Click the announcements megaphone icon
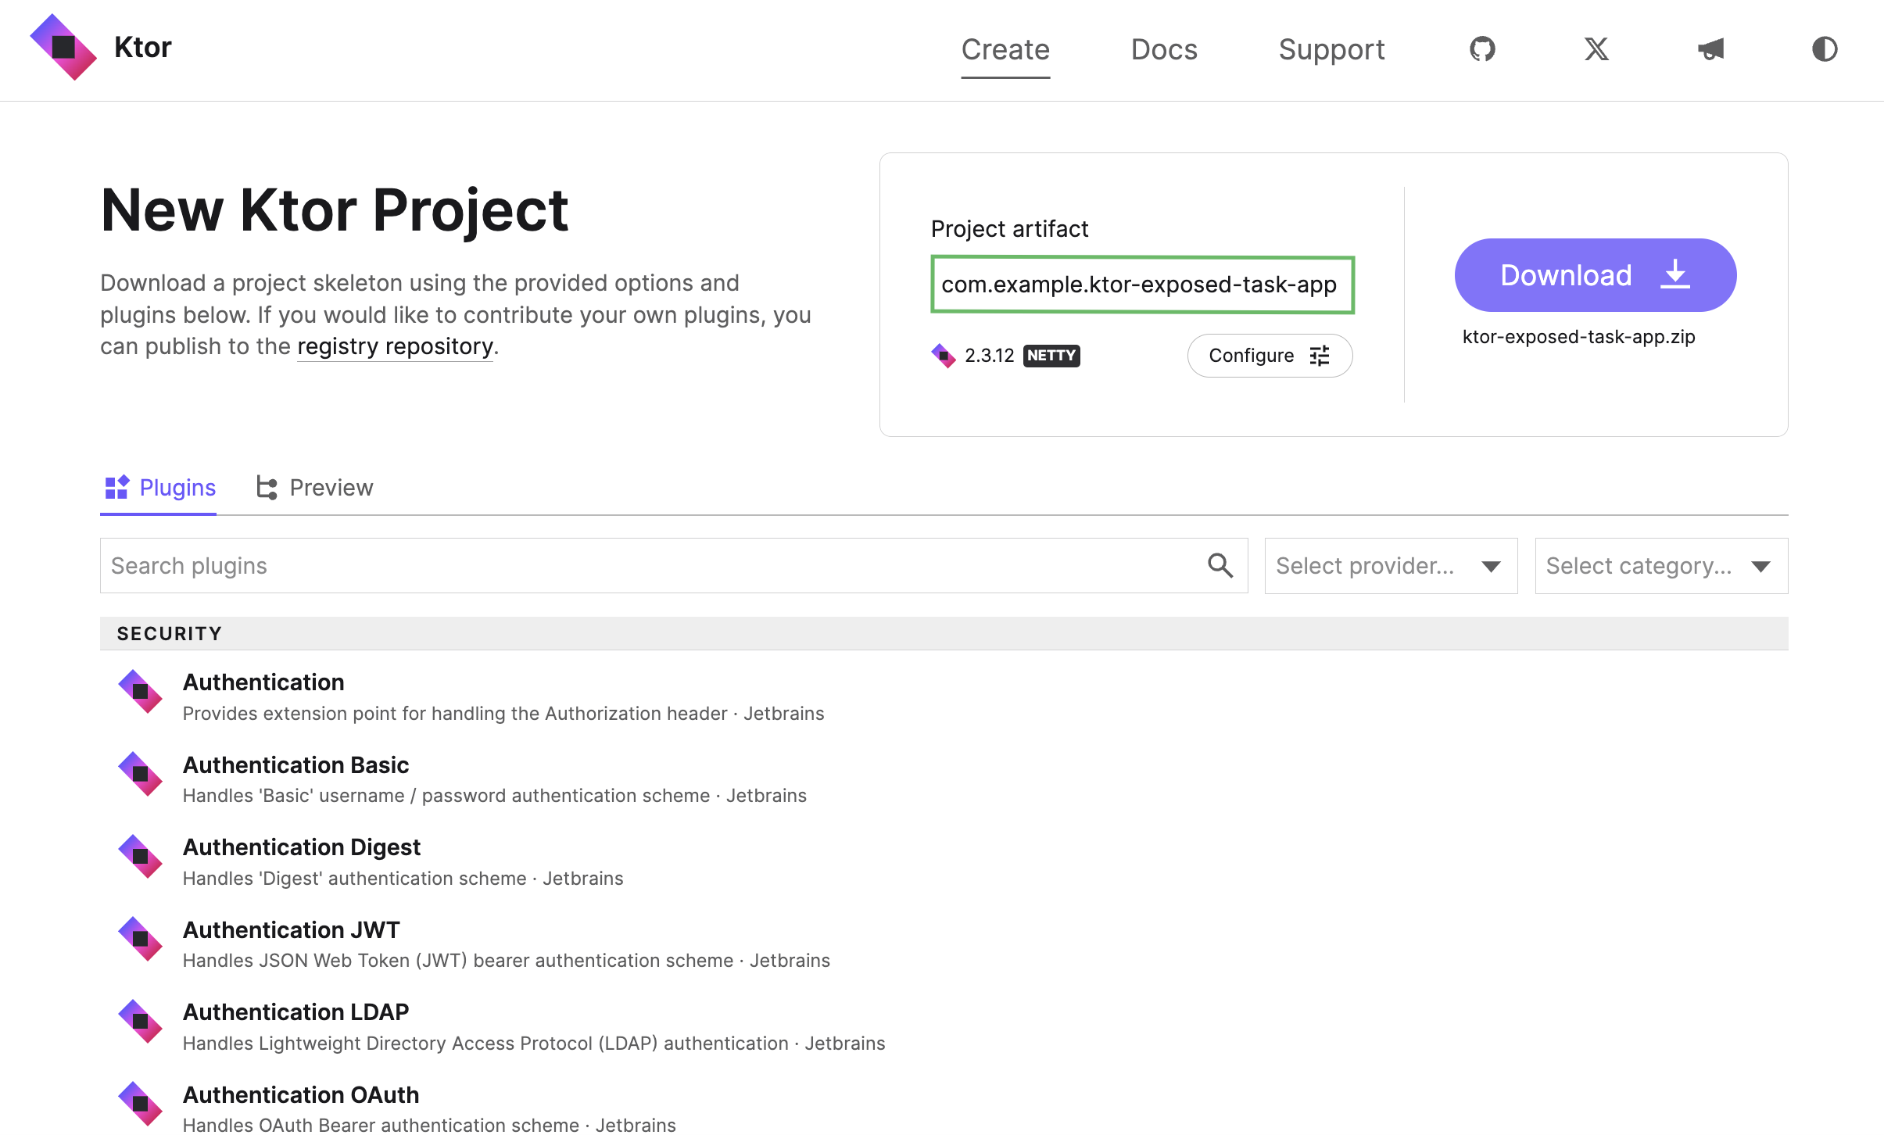The height and width of the screenshot is (1135, 1884). point(1710,49)
